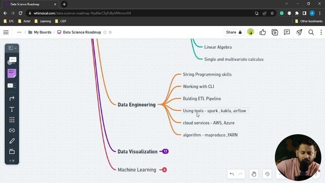Open the EPC bookmark folder
This screenshot has height=183, width=325.
coord(9,21)
